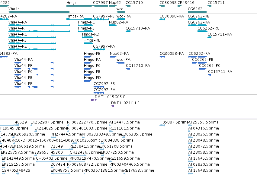This screenshot has height=175, width=257.
Task: Click the wcd-PA protein label
Action: click(x=124, y=60)
